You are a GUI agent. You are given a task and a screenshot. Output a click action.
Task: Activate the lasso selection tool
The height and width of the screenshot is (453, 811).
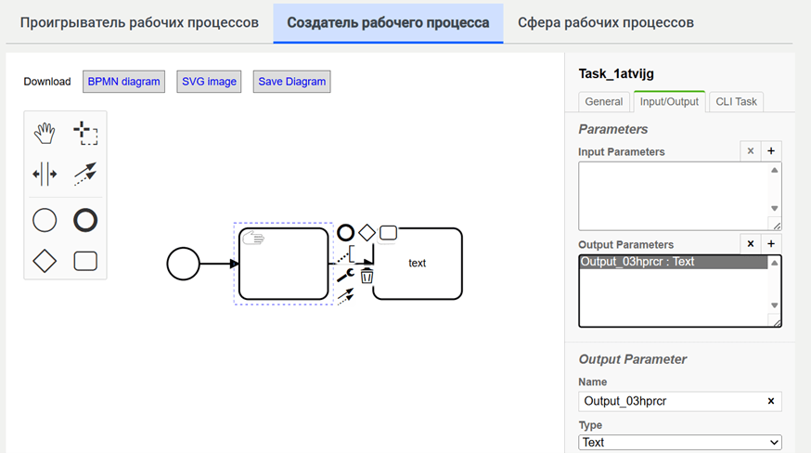point(85,133)
